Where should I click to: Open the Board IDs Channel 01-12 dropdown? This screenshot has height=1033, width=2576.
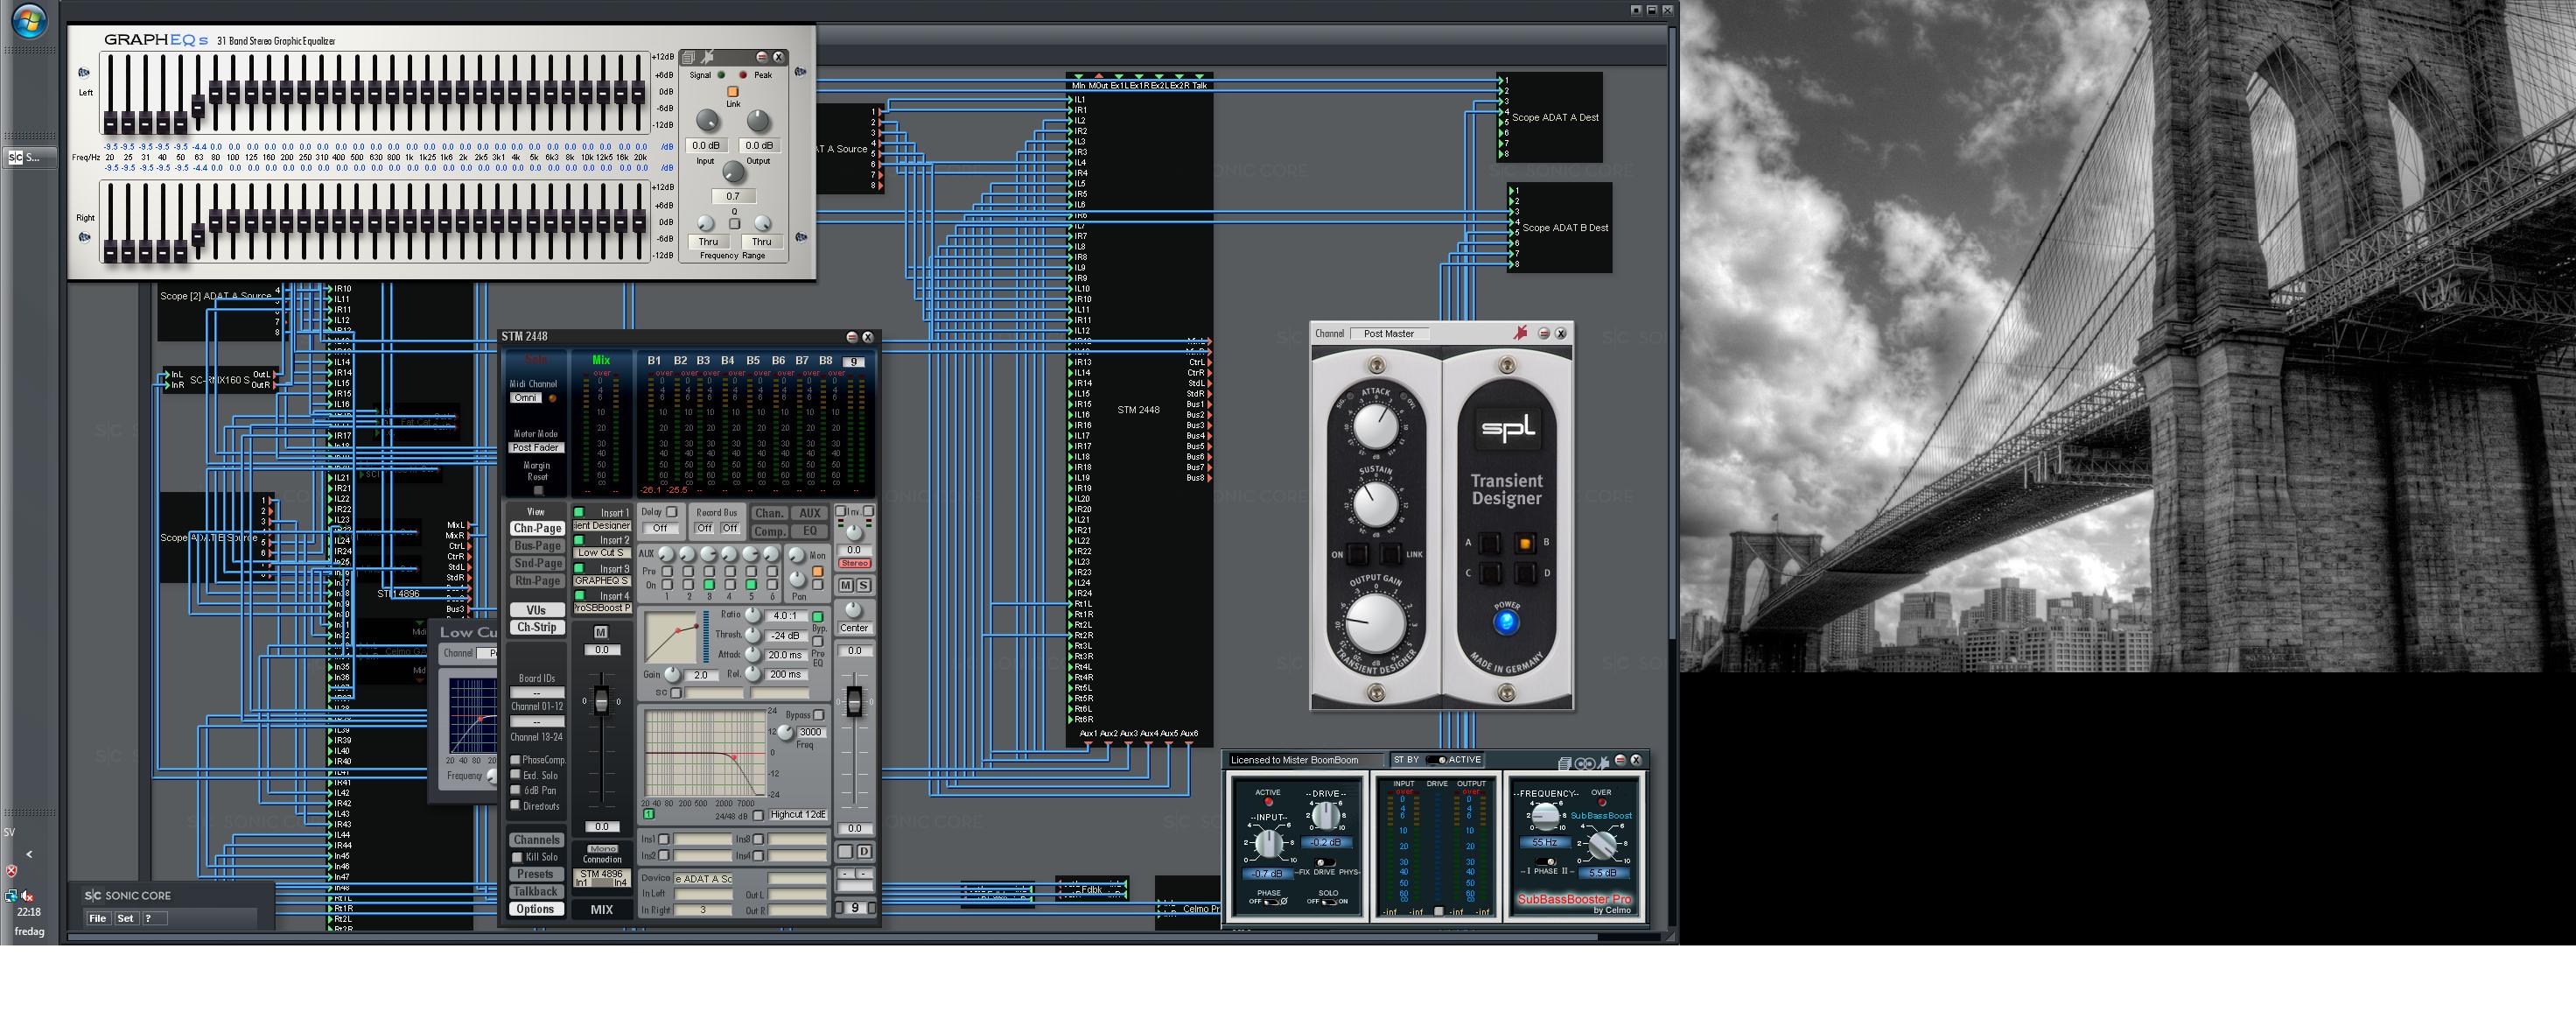click(x=537, y=692)
